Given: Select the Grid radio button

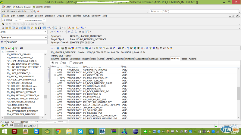Looking at the screenshot, I should tap(61, 63).
